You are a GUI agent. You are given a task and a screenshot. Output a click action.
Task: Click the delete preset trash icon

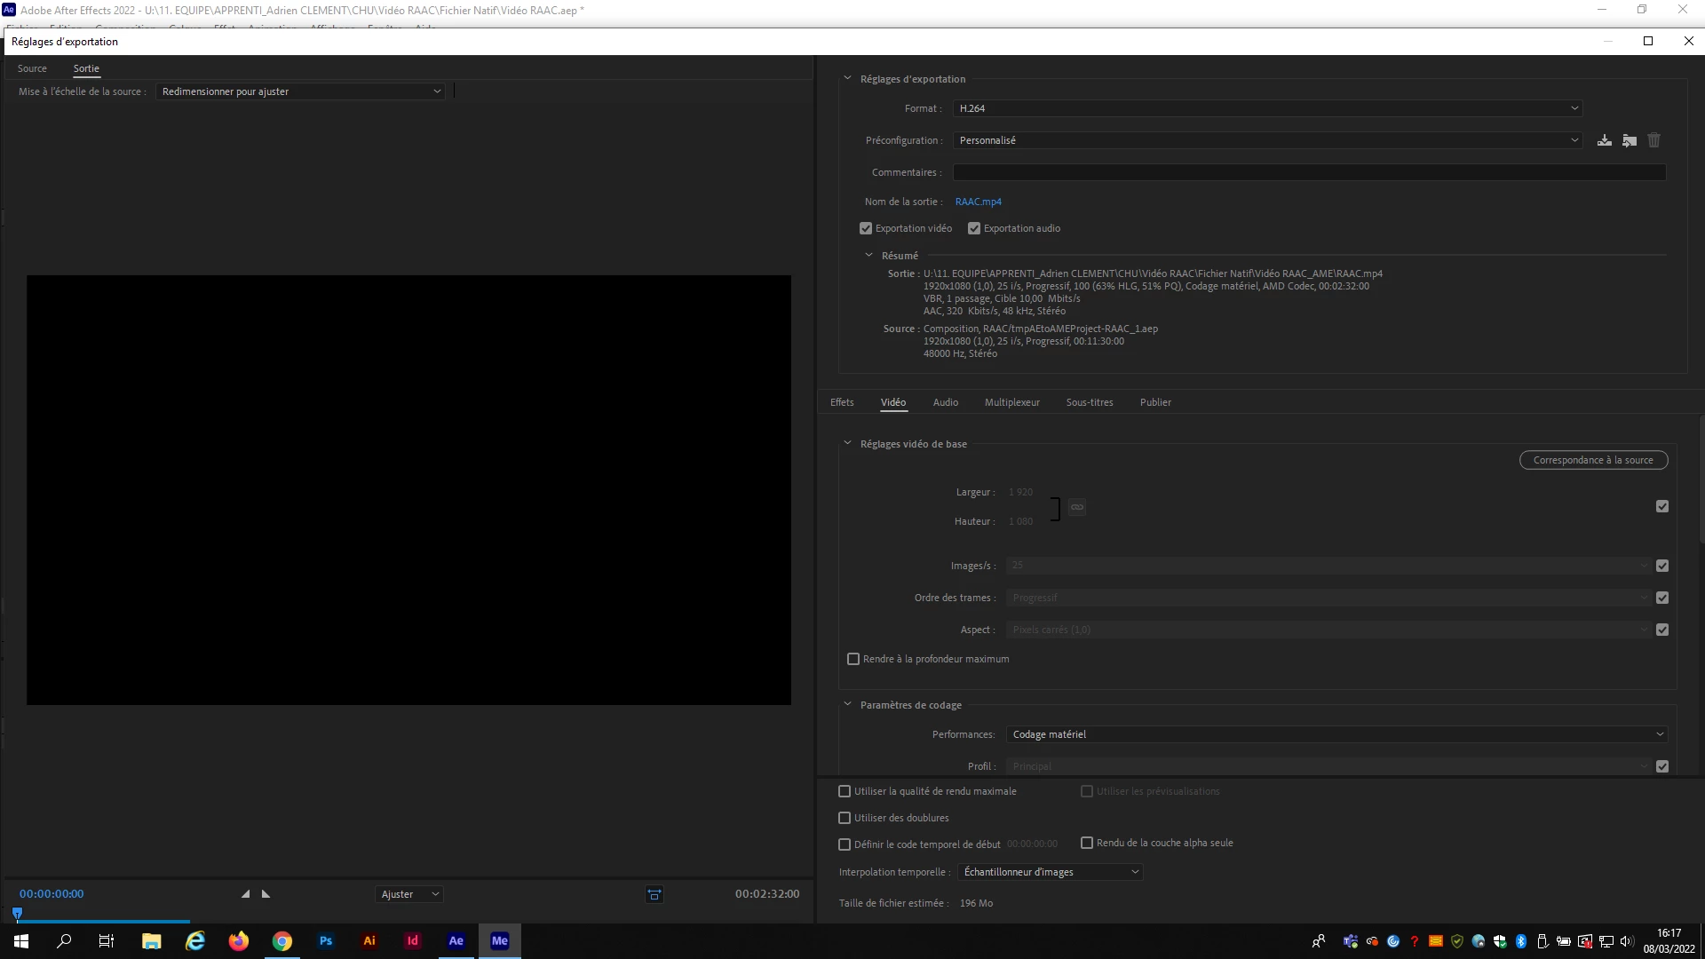[1653, 140]
